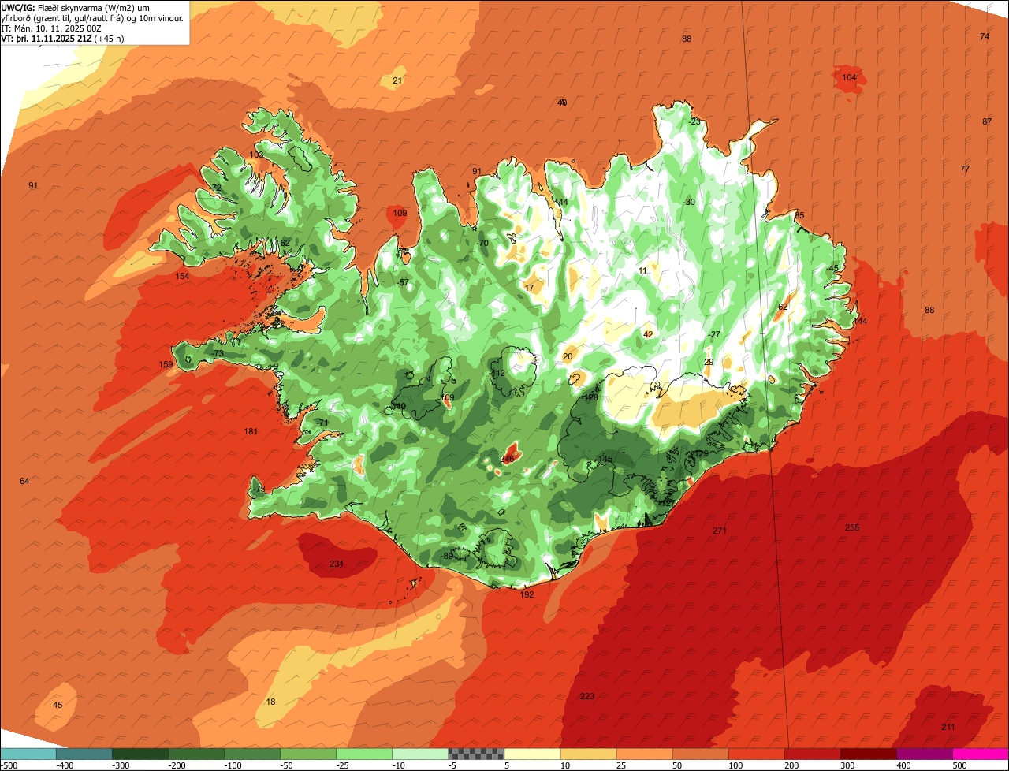Select the value 181 west of Reykjanes
This screenshot has height=771, width=1009.
click(x=251, y=431)
